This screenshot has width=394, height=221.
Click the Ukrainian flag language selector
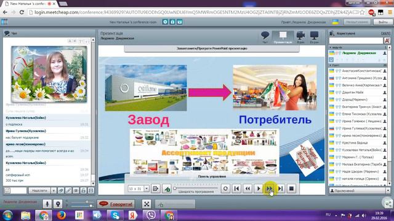(335, 22)
